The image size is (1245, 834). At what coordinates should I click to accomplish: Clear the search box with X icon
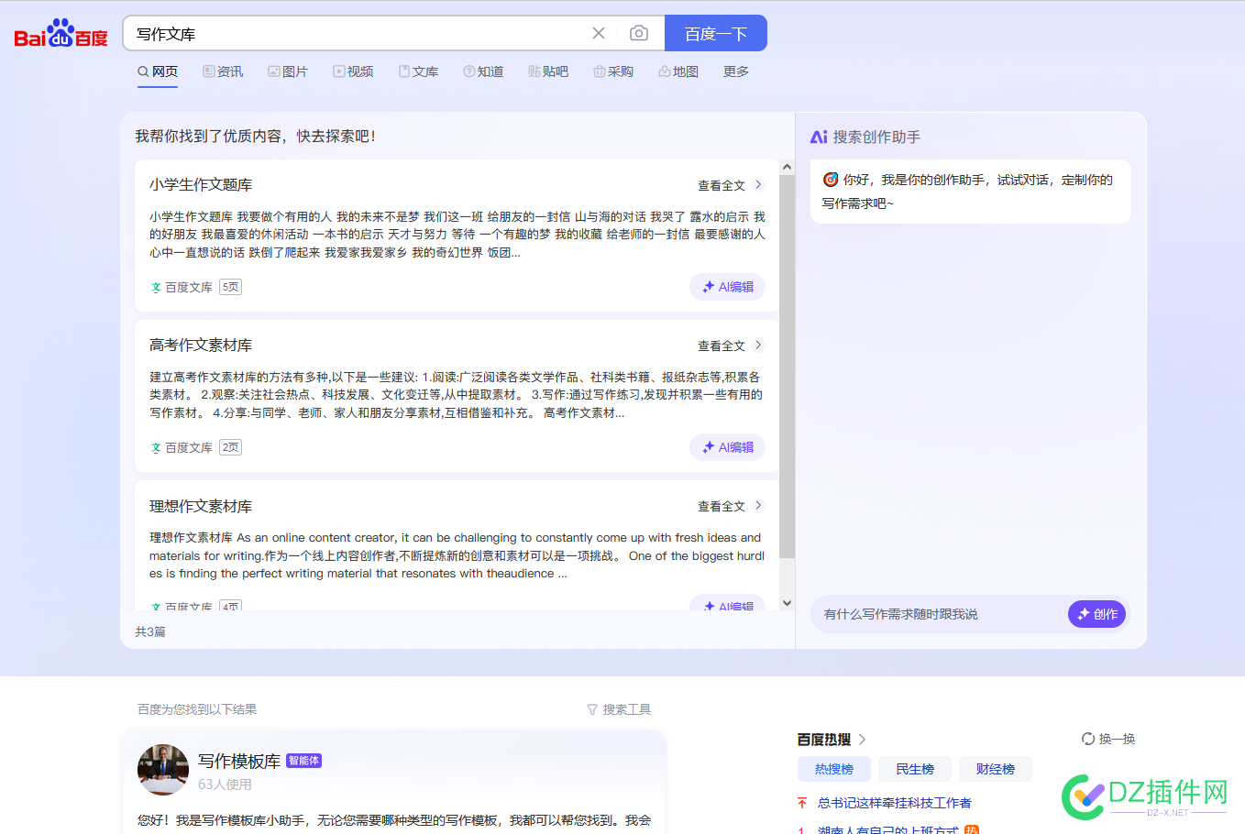click(599, 33)
